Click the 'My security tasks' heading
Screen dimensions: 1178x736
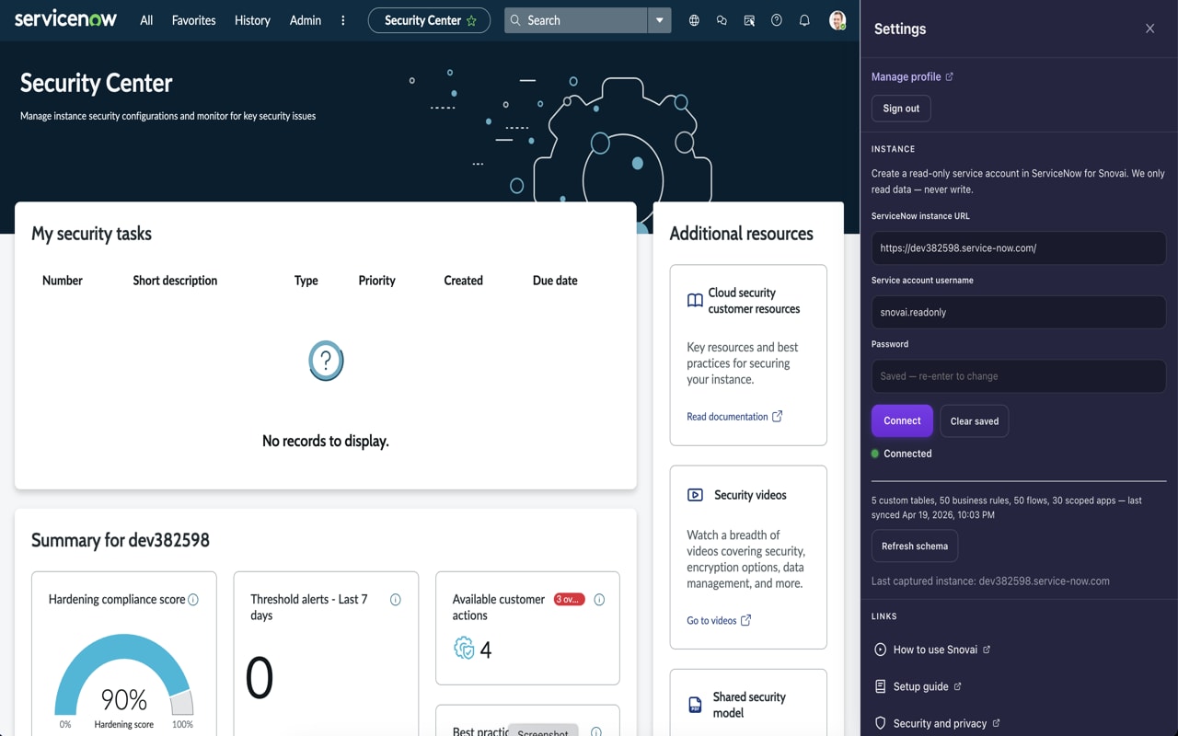click(x=91, y=234)
